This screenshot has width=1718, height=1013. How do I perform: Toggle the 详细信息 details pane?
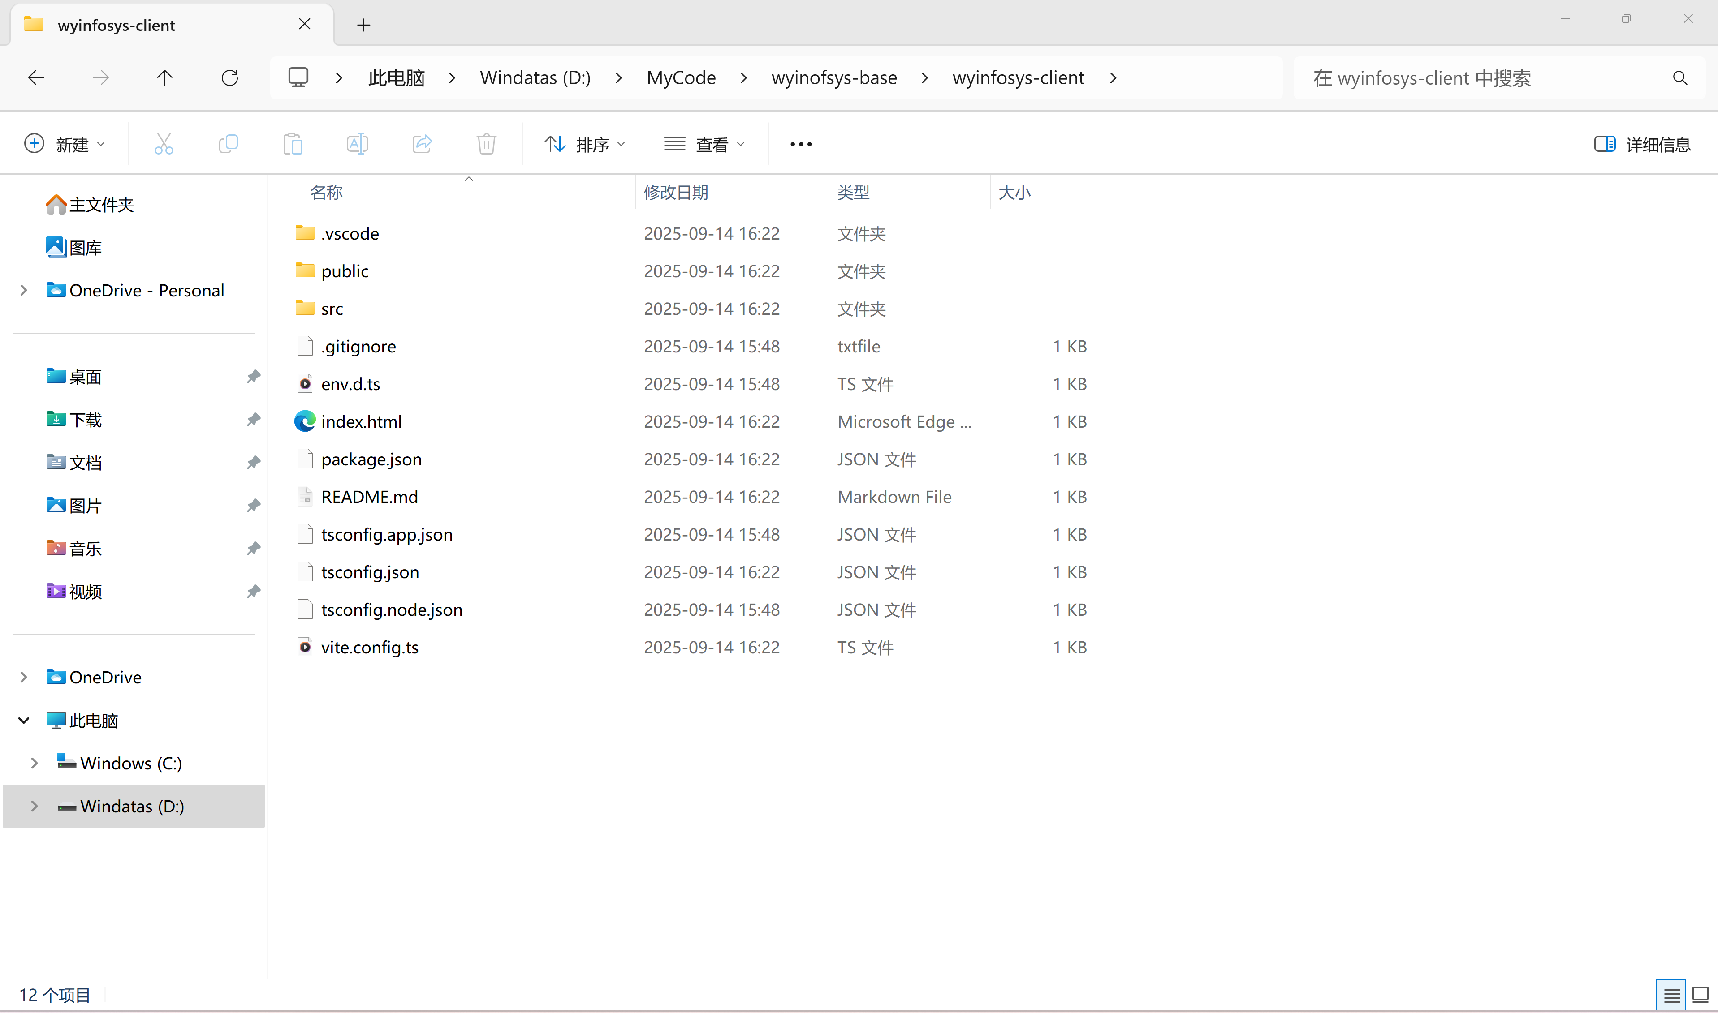1642,144
